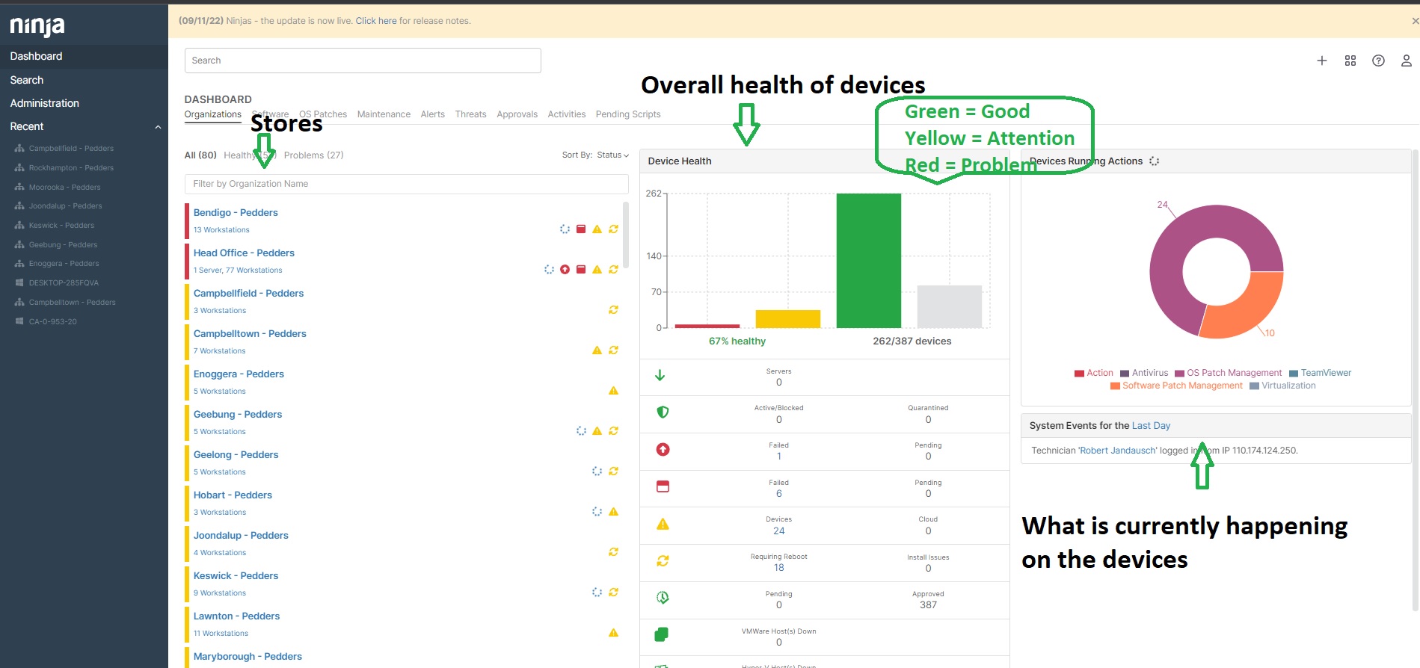
Task: Open Robert Jandausch technician link
Action: 1118,451
